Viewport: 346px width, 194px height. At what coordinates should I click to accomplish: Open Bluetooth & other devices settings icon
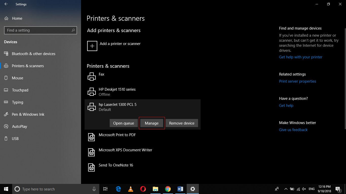pos(7,54)
